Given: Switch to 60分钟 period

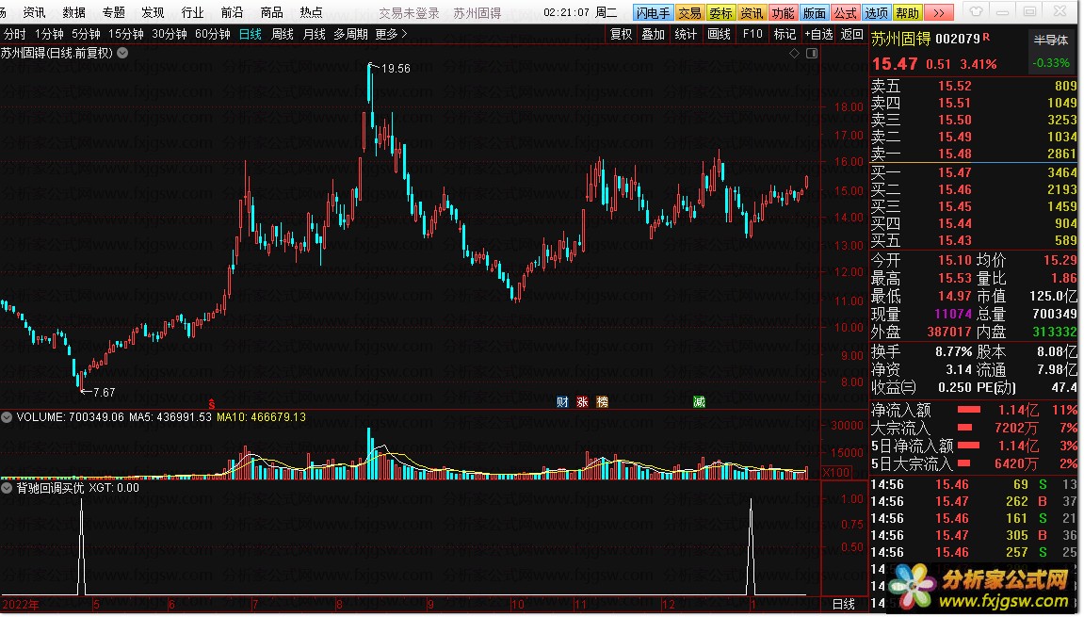Looking at the screenshot, I should coord(212,34).
